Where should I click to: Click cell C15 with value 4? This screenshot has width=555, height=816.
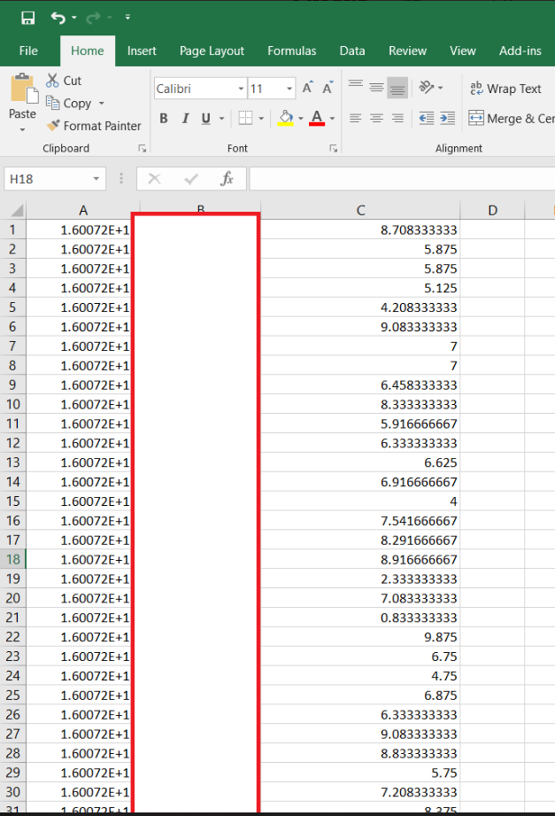[360, 501]
